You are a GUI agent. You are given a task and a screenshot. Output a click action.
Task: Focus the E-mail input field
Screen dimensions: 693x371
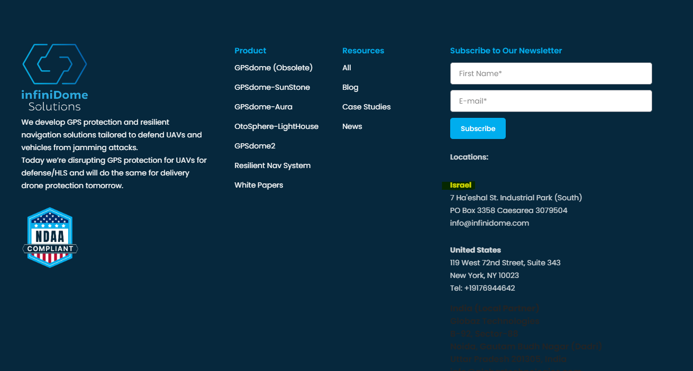(551, 101)
